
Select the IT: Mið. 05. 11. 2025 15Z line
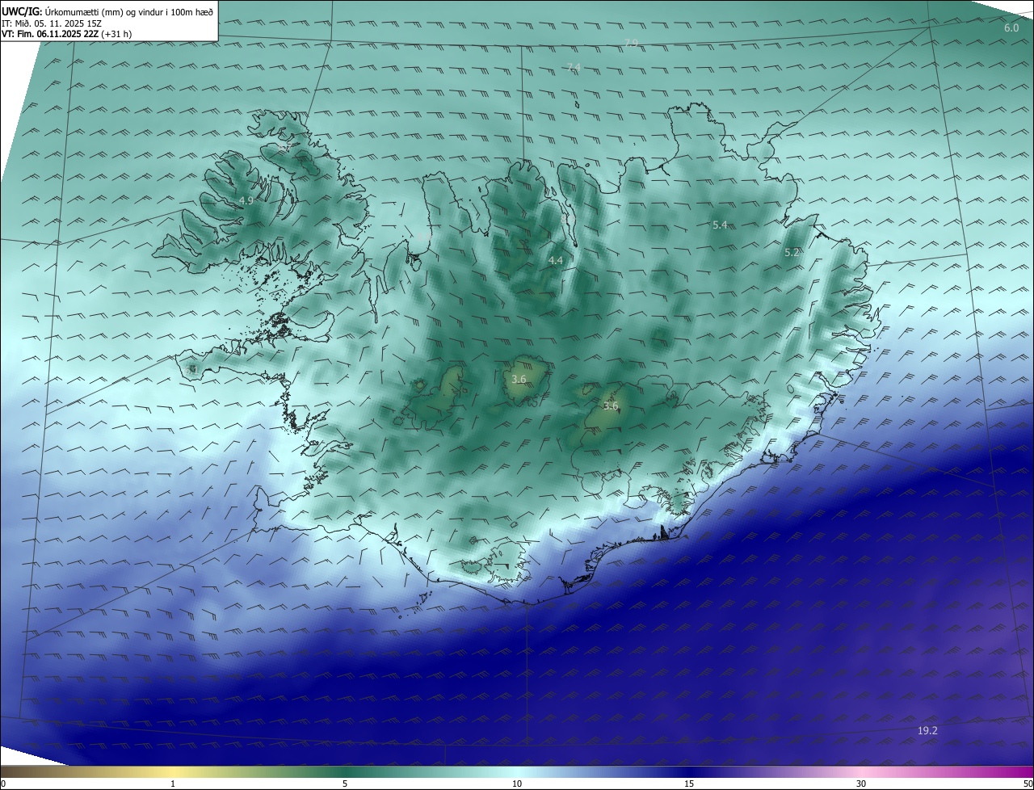tap(52, 23)
